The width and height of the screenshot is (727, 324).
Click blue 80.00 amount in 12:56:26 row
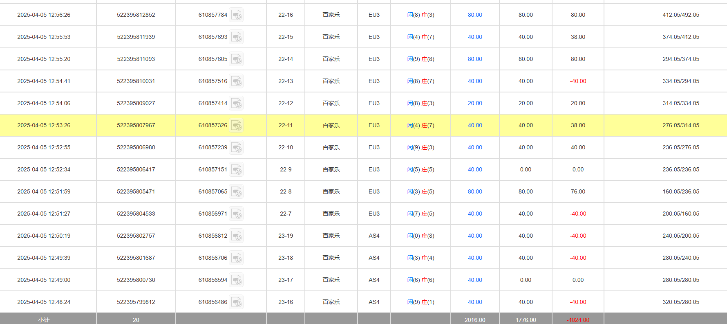(474, 15)
